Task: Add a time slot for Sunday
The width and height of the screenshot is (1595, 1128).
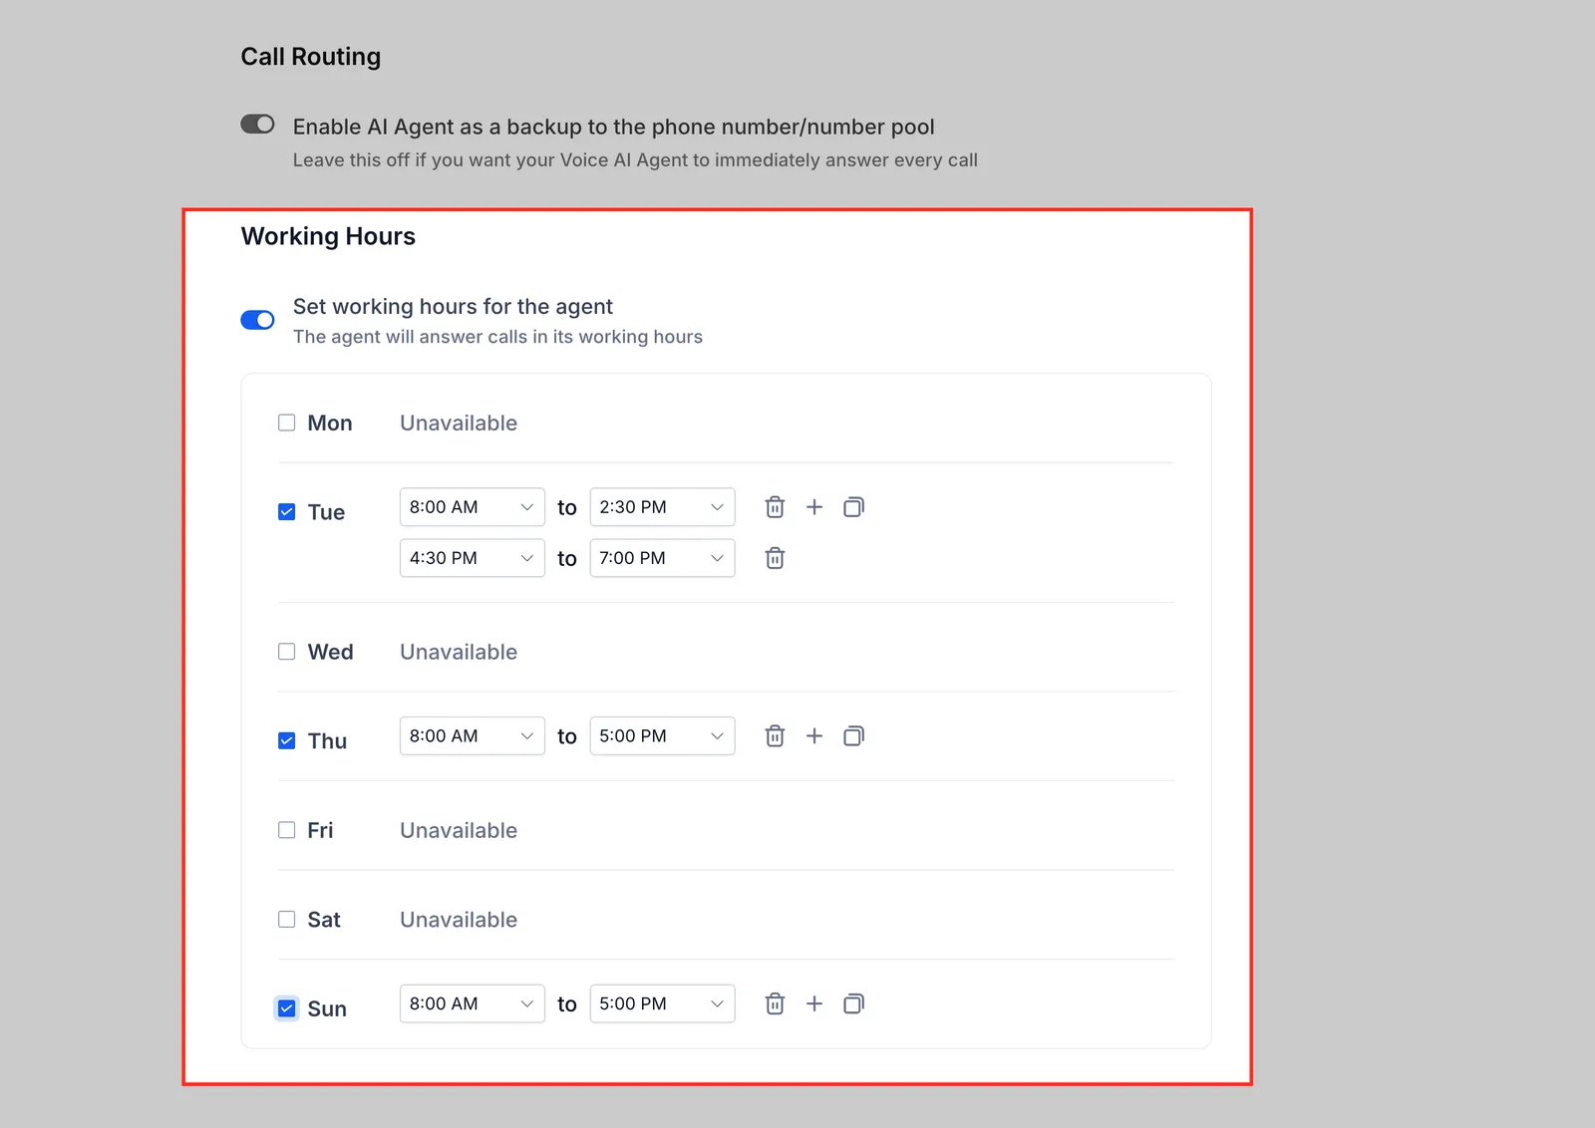Action: (814, 1003)
